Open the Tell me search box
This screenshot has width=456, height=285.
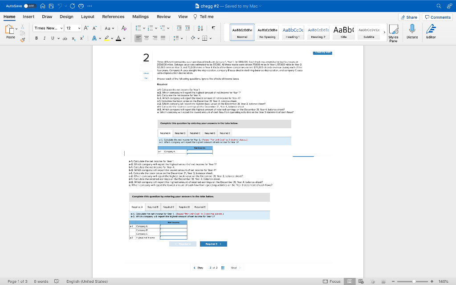(x=204, y=16)
